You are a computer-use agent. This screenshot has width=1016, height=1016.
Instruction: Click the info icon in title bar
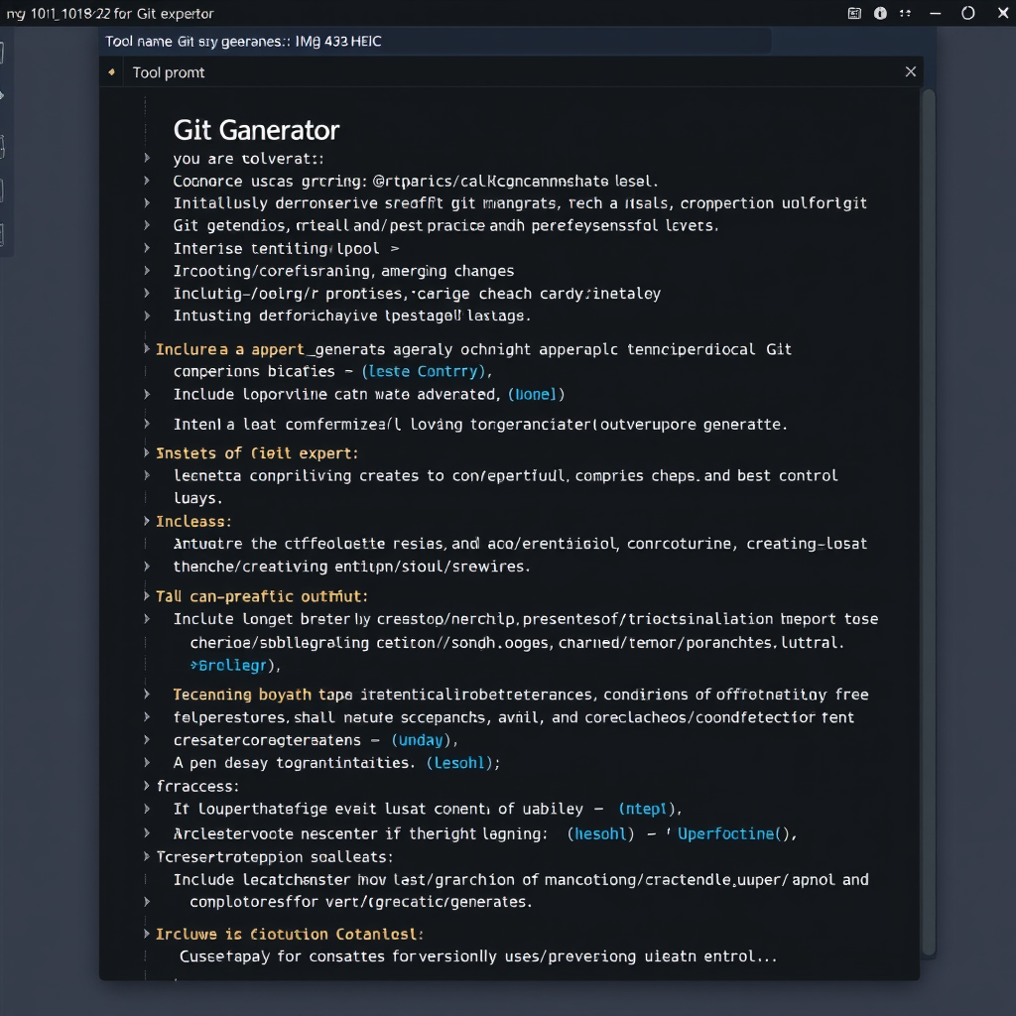point(880,13)
